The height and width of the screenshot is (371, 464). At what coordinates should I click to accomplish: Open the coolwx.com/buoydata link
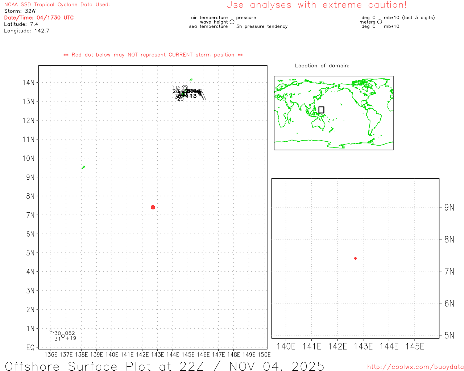[415, 367]
